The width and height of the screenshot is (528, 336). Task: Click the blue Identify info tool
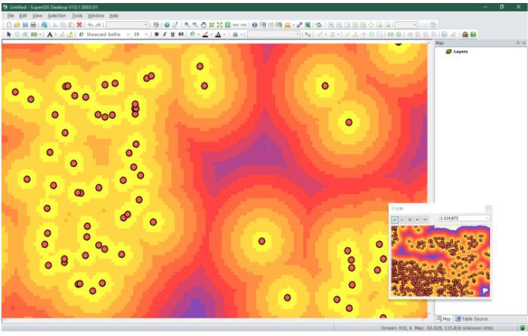click(254, 25)
